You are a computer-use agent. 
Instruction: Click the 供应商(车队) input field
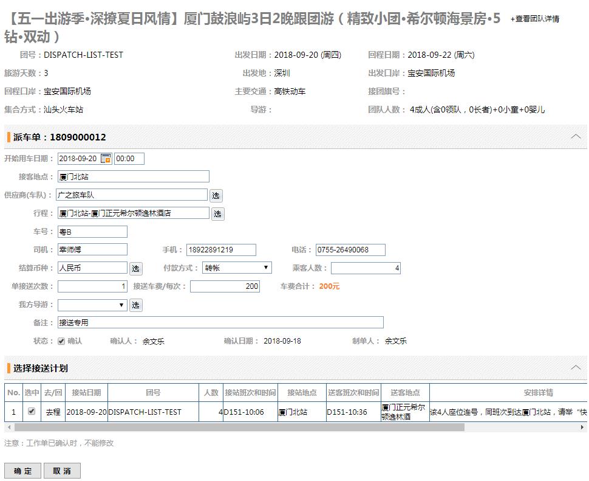[x=132, y=195]
